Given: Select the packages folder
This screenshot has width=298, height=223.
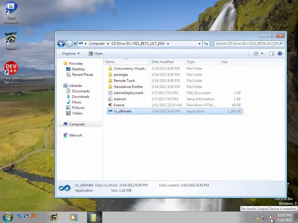Looking at the screenshot, I should pos(121,75).
